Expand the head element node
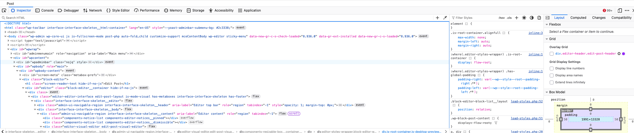The image size is (634, 133). click(6, 32)
